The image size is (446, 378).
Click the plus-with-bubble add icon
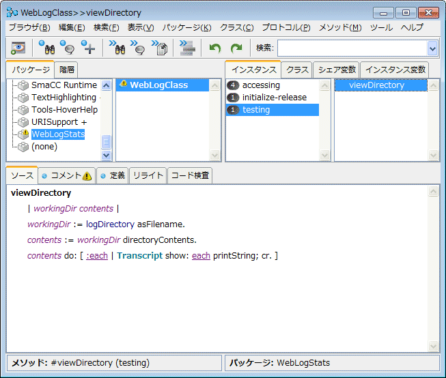[88, 48]
